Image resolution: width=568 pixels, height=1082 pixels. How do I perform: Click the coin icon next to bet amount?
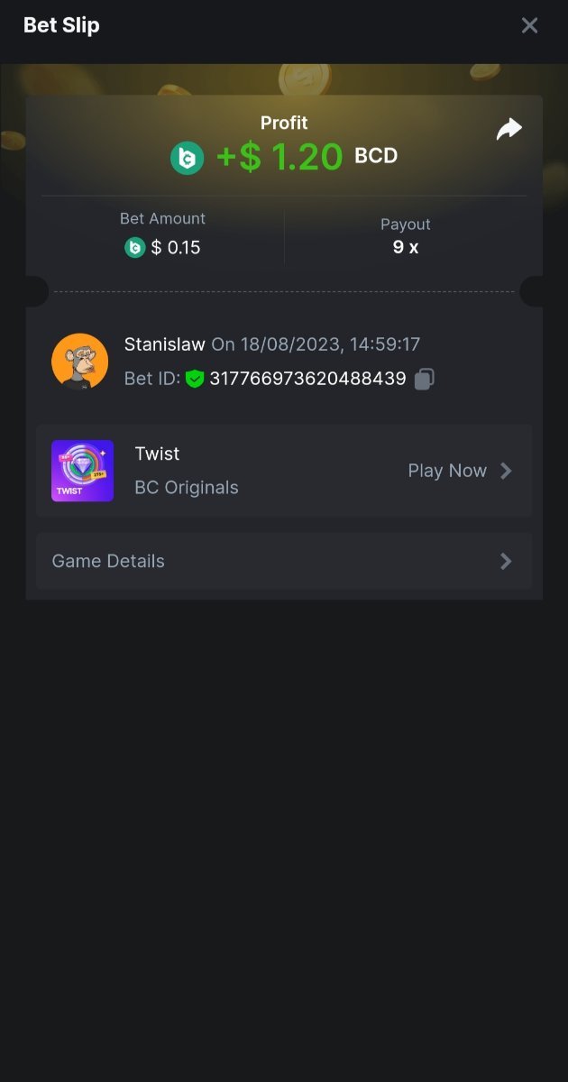point(135,247)
